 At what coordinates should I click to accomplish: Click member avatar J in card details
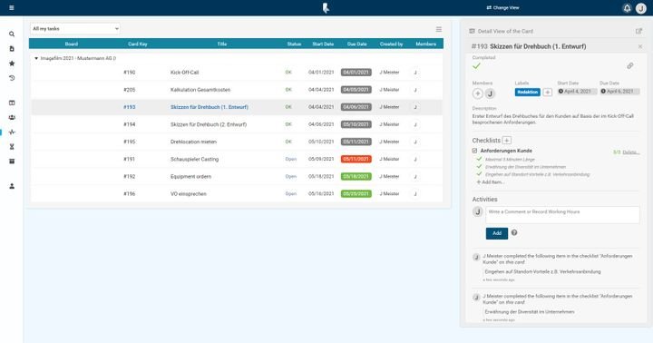[490, 93]
